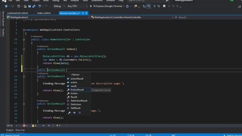
Task: Click the bookmark icon in the toolbar
Action: tap(164, 6)
